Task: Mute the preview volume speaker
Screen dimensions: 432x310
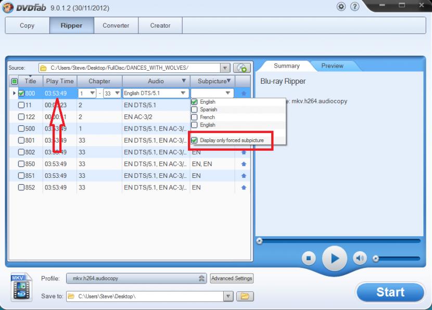Action: 360,258
